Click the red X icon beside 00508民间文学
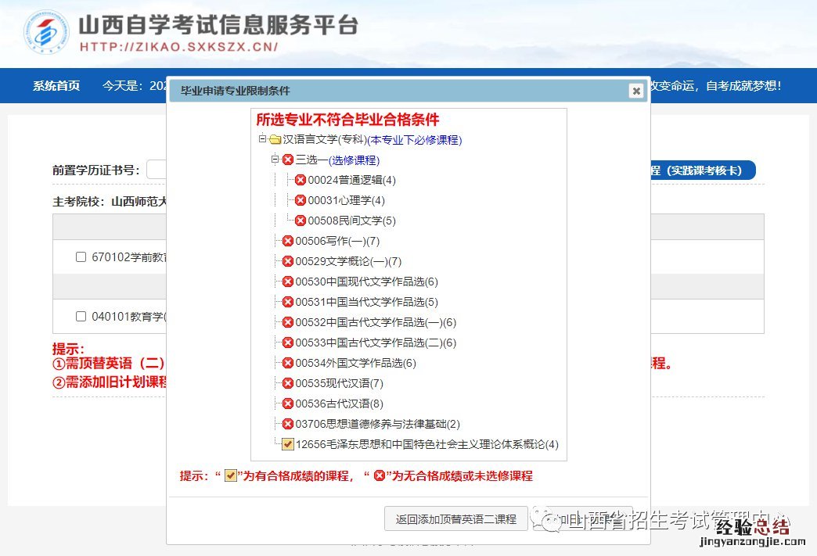The width and height of the screenshot is (817, 556). coord(301,221)
